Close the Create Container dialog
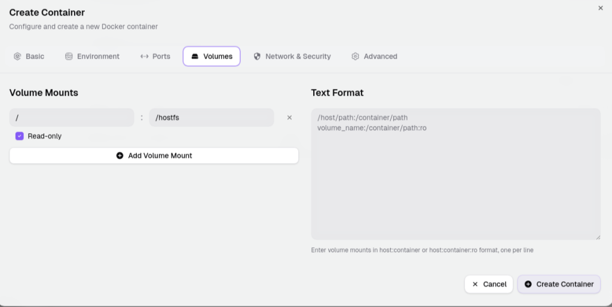This screenshot has width=612, height=307. (600, 8)
